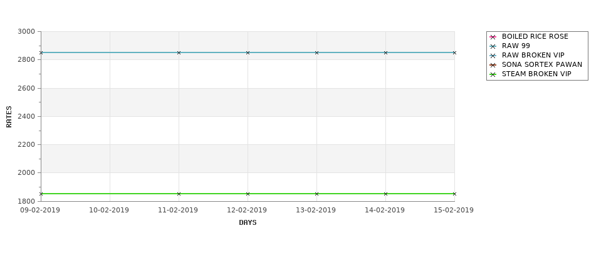Click the DAYS x-axis title

248,222
